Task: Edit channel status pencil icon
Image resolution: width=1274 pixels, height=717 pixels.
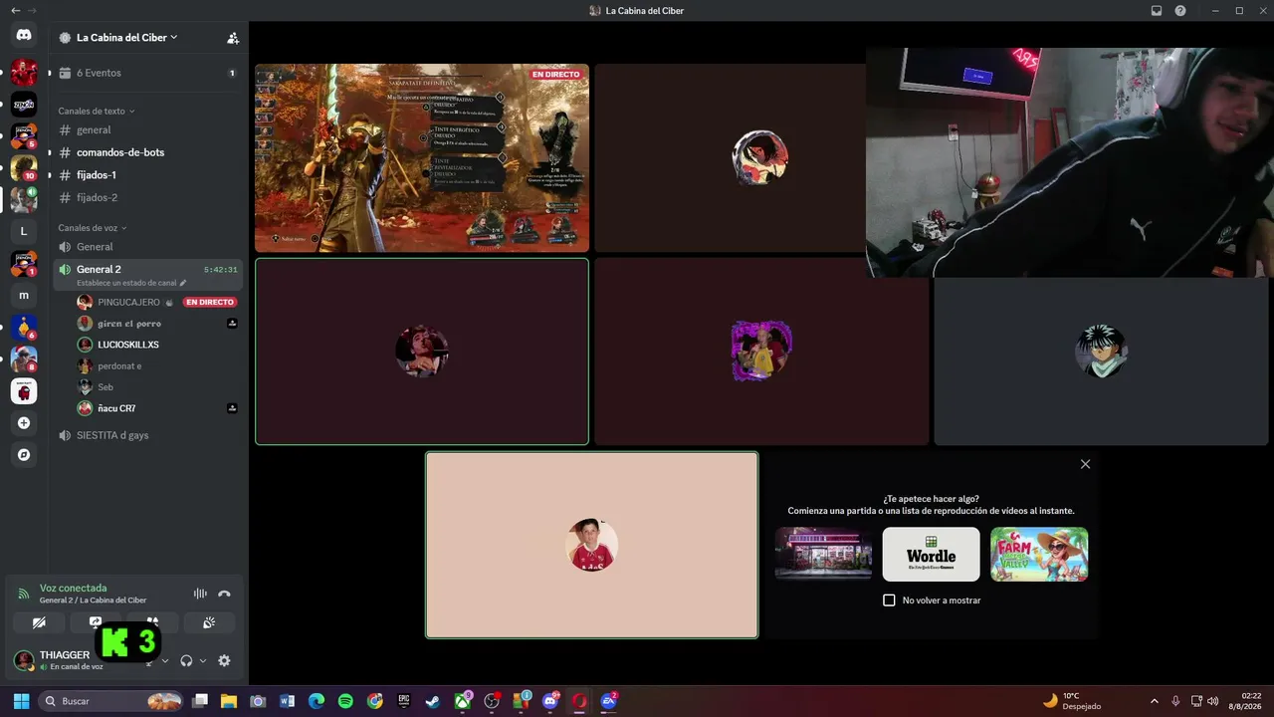Action: (x=183, y=283)
